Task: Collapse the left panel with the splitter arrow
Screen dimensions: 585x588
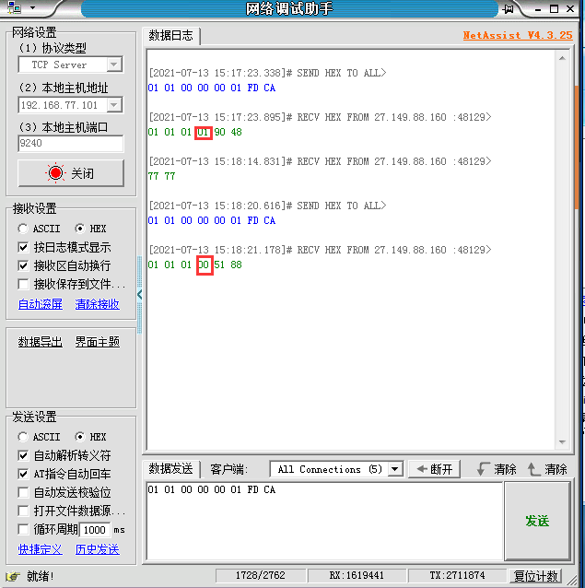Action: pos(140,295)
